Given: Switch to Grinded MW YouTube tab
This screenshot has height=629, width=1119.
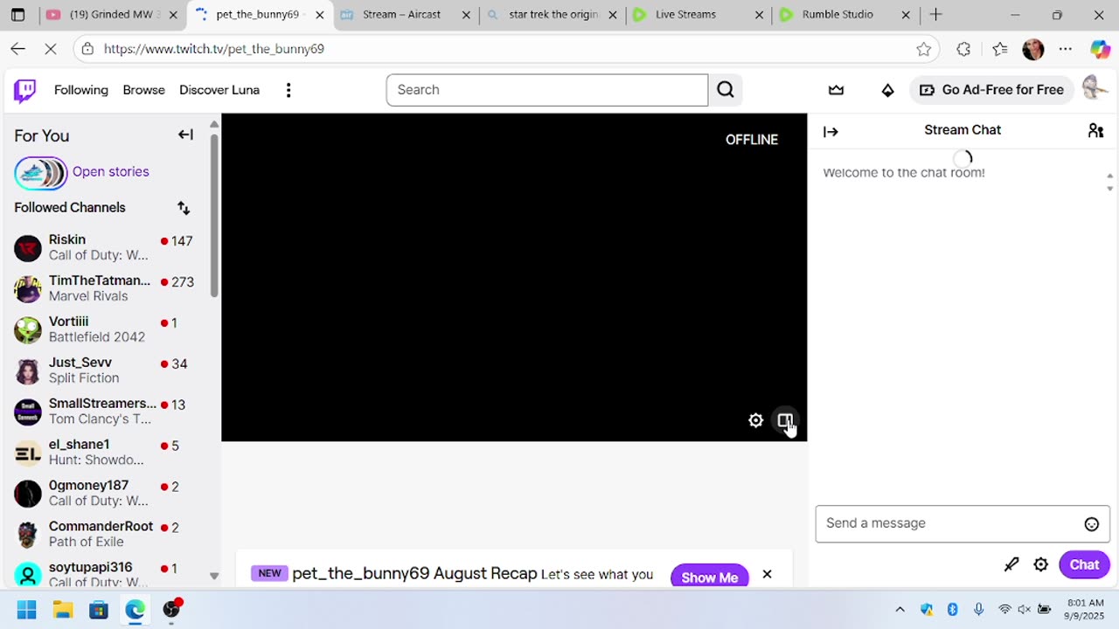Looking at the screenshot, I should (x=112, y=15).
